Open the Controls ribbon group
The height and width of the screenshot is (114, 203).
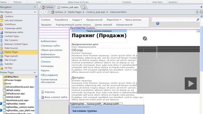pos(127,2)
